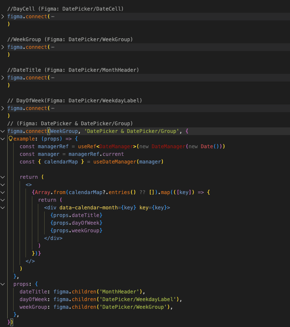The image size is (290, 327).
Task: Fold the empty fragment <> block
Action: [3, 185]
